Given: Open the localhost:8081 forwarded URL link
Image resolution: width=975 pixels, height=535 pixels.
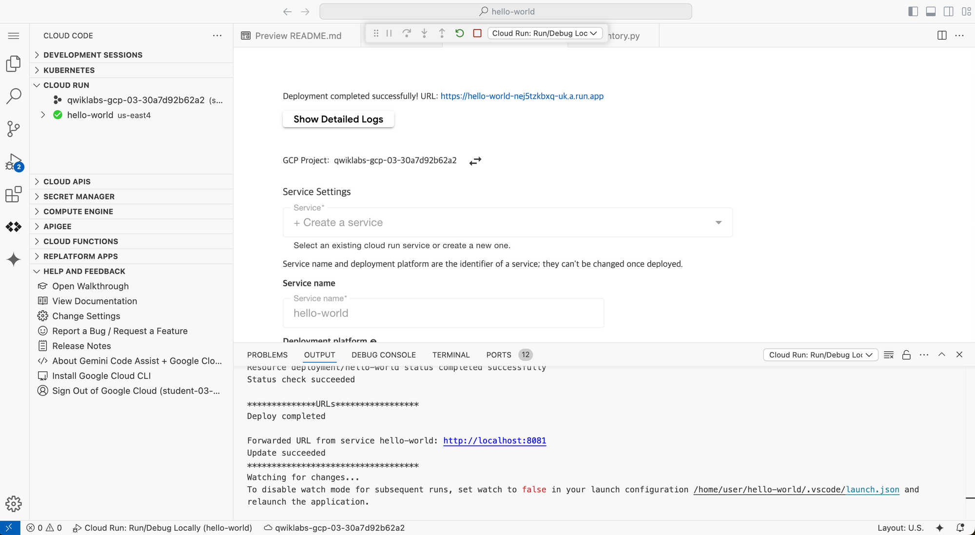Looking at the screenshot, I should tap(494, 441).
